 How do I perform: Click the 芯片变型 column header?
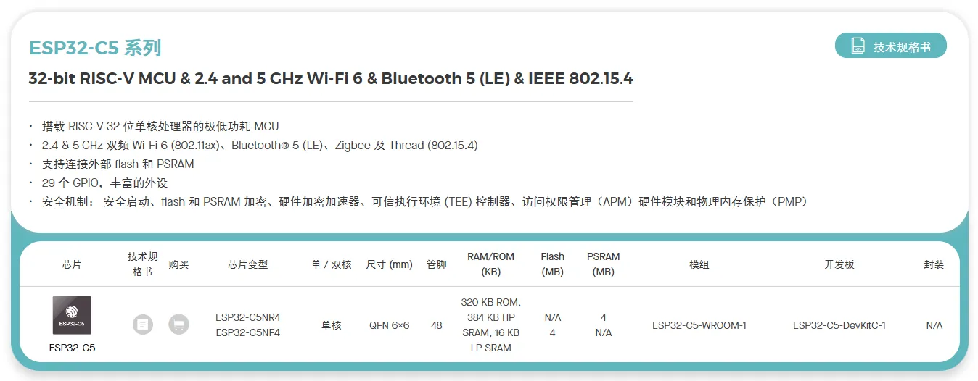(x=247, y=264)
